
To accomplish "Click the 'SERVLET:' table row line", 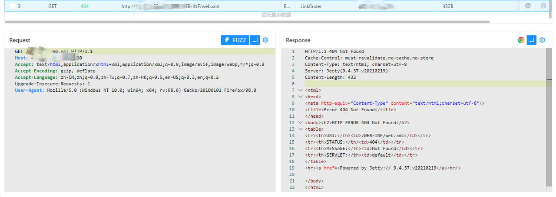I will [361, 155].
